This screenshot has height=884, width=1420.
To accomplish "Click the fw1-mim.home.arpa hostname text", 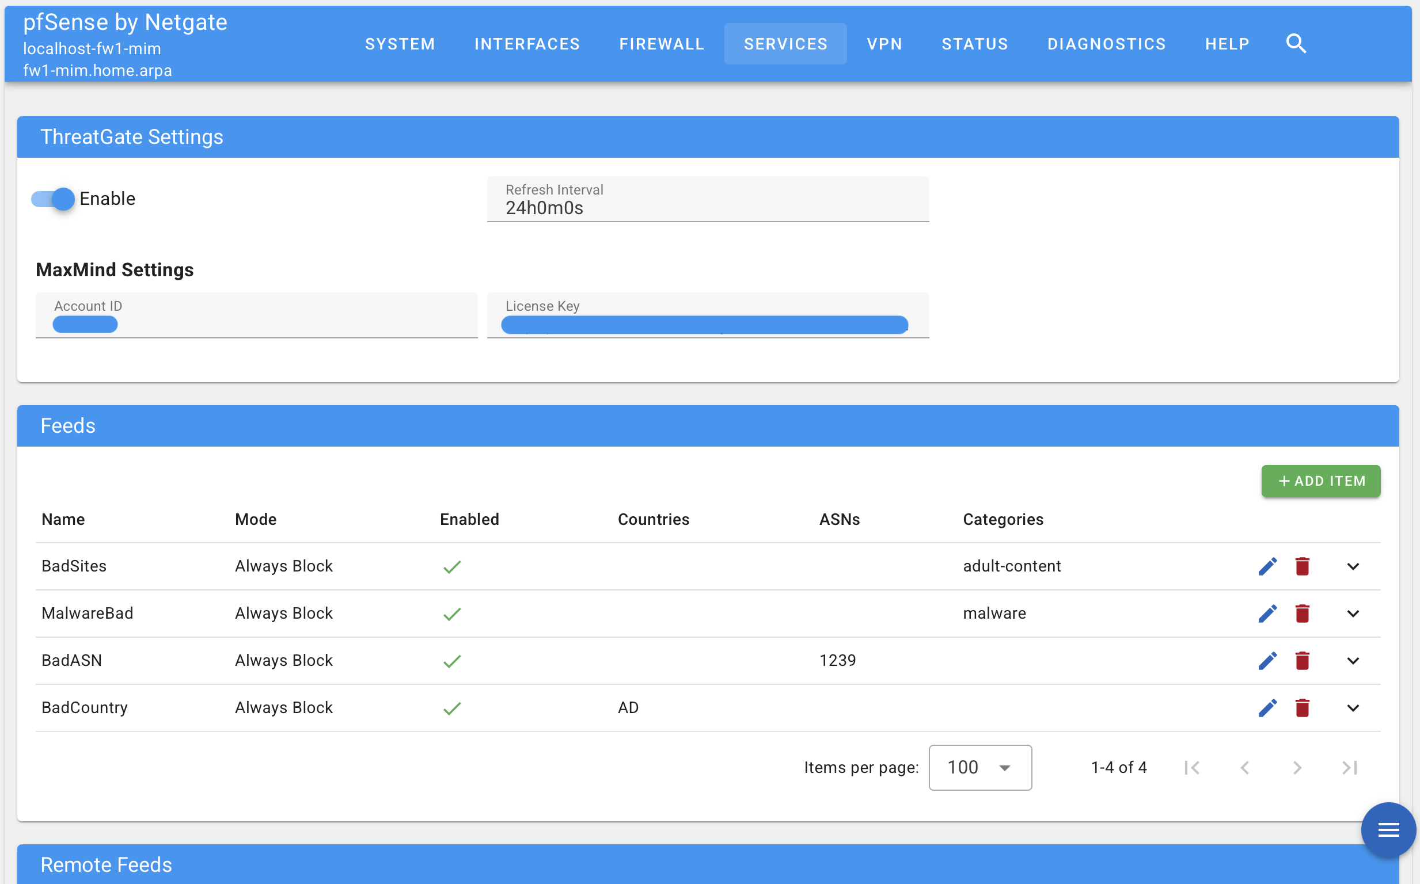I will point(97,71).
